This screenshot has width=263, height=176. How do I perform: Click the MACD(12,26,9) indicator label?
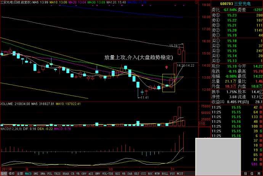[11, 129]
